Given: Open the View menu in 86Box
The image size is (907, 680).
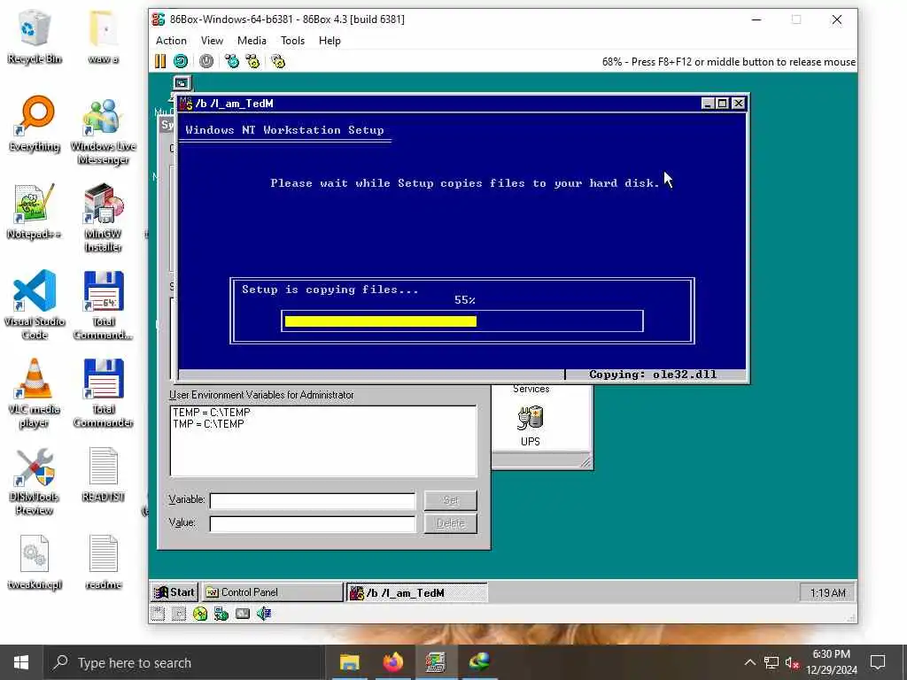Looking at the screenshot, I should point(212,41).
